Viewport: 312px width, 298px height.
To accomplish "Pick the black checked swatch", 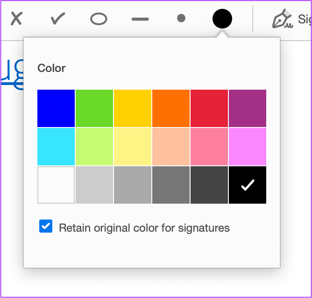I will pyautogui.click(x=248, y=185).
